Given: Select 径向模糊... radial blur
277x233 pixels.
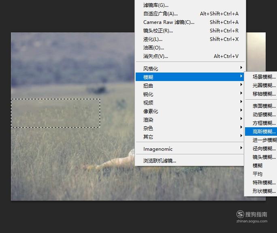Looking at the screenshot, I should pos(261,148).
